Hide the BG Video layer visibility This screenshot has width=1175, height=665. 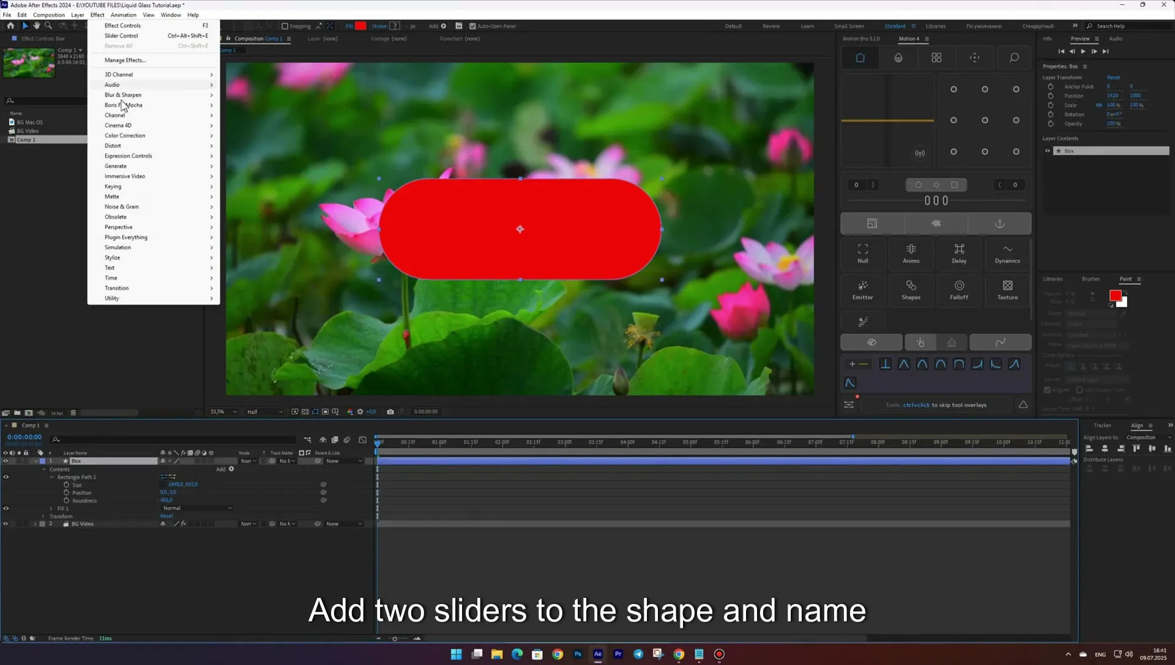point(6,524)
